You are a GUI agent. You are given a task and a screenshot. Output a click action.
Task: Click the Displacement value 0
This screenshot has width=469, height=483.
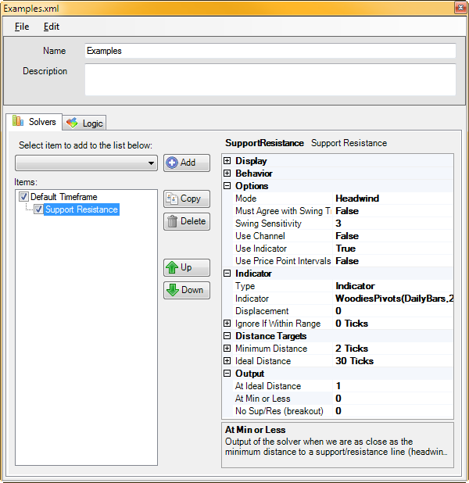338,311
